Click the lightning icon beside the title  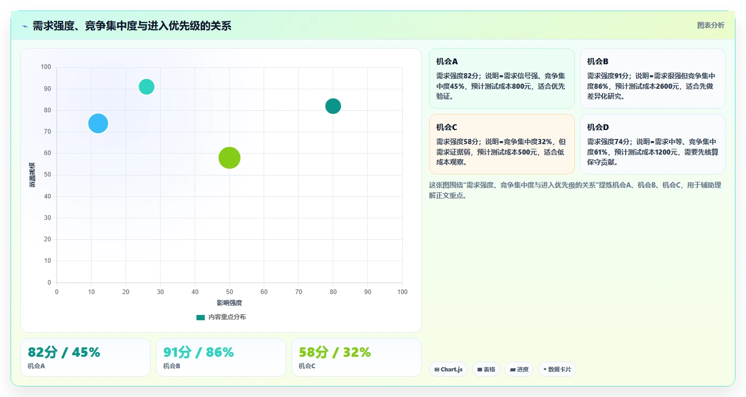tap(25, 26)
